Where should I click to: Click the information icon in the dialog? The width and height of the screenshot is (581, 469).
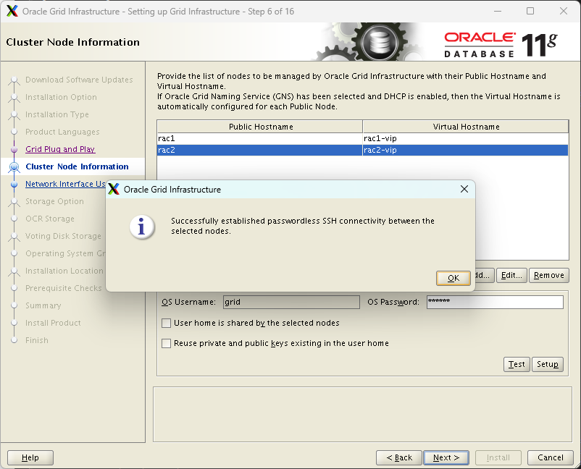[141, 227]
